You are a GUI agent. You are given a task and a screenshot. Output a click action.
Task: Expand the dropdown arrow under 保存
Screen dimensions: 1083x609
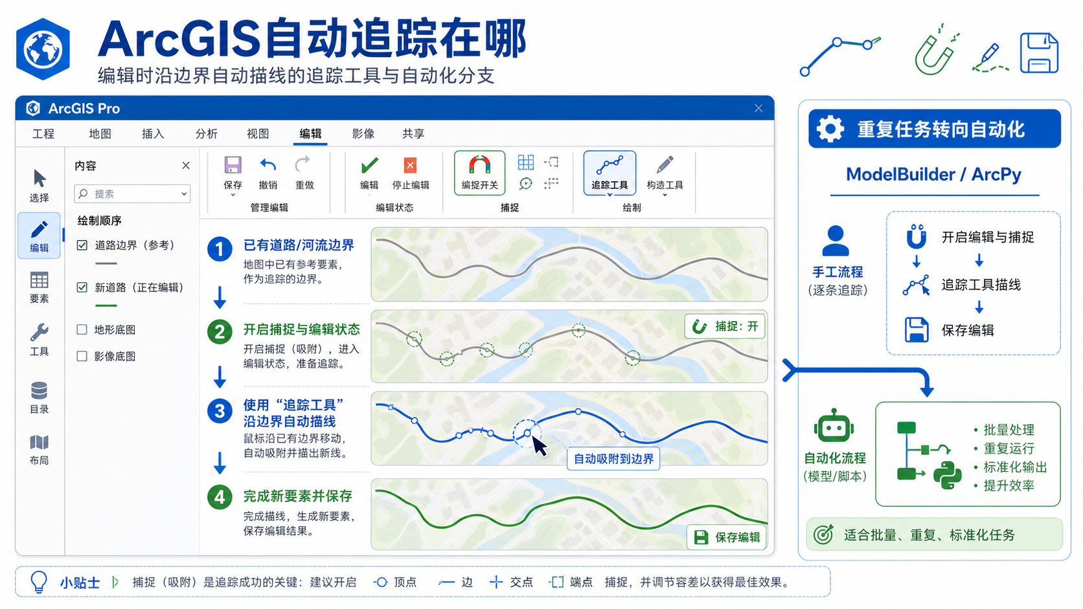[233, 195]
